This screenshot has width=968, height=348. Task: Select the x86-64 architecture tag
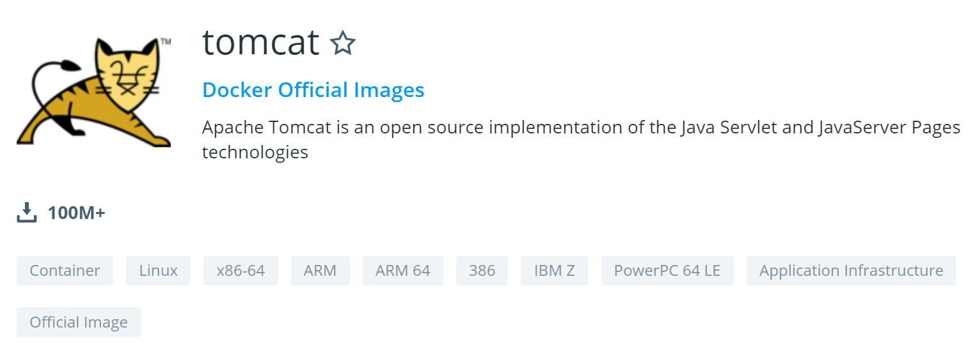tap(241, 271)
